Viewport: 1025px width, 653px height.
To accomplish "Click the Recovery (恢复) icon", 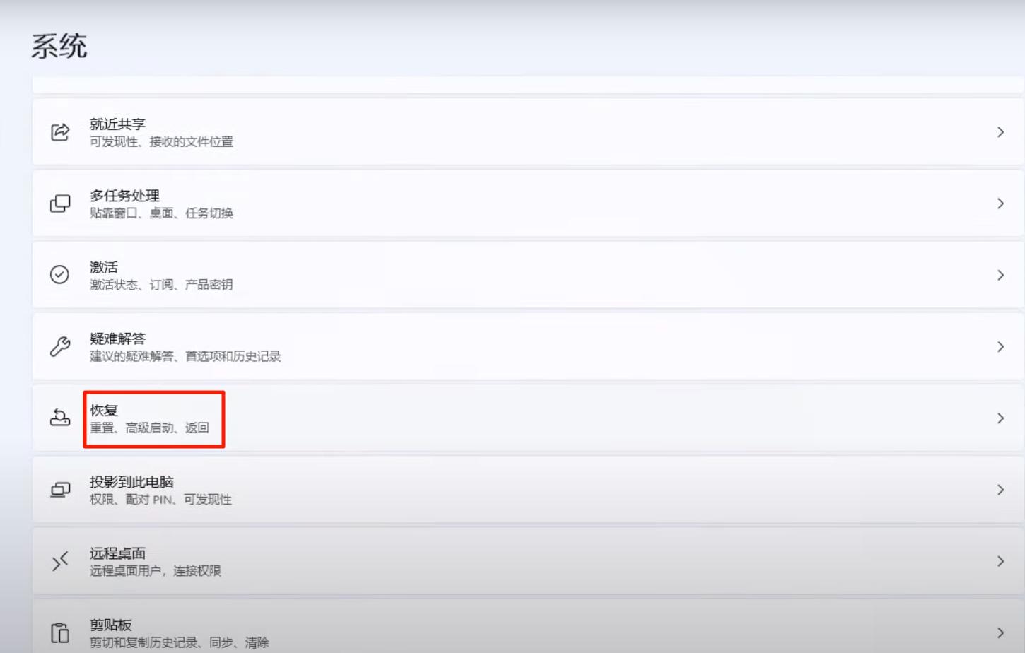I will coord(60,418).
